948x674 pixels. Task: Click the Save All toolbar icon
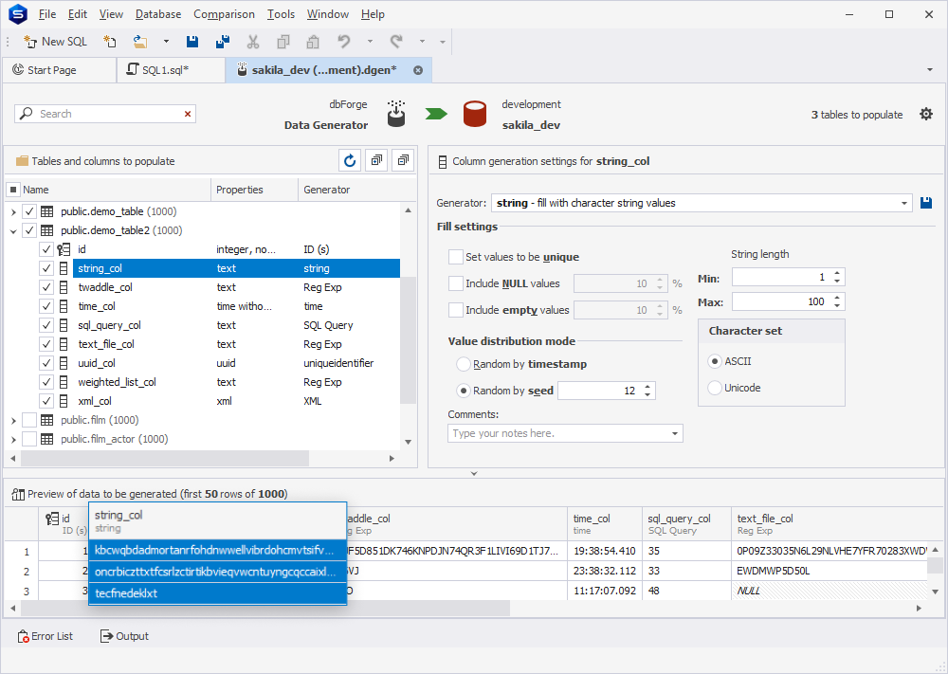[x=223, y=42]
